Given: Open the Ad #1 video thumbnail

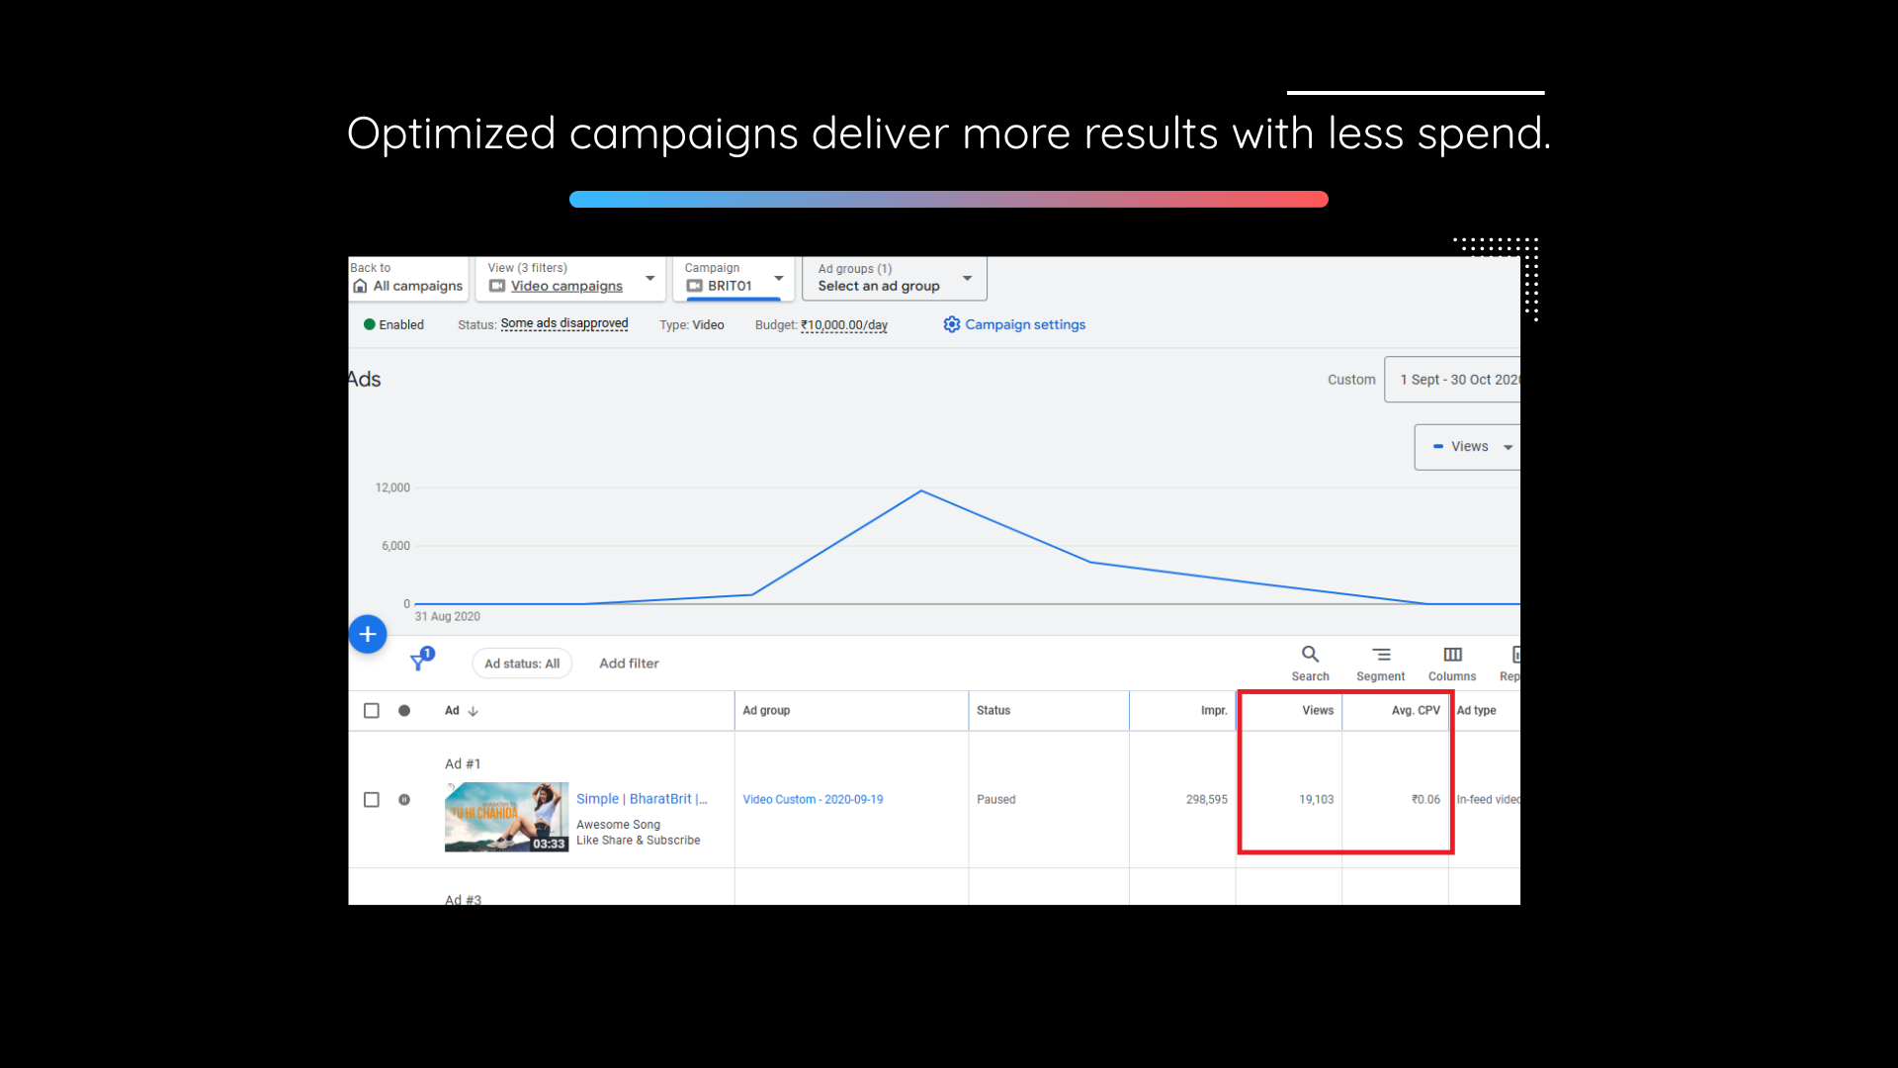Looking at the screenshot, I should 506,817.
